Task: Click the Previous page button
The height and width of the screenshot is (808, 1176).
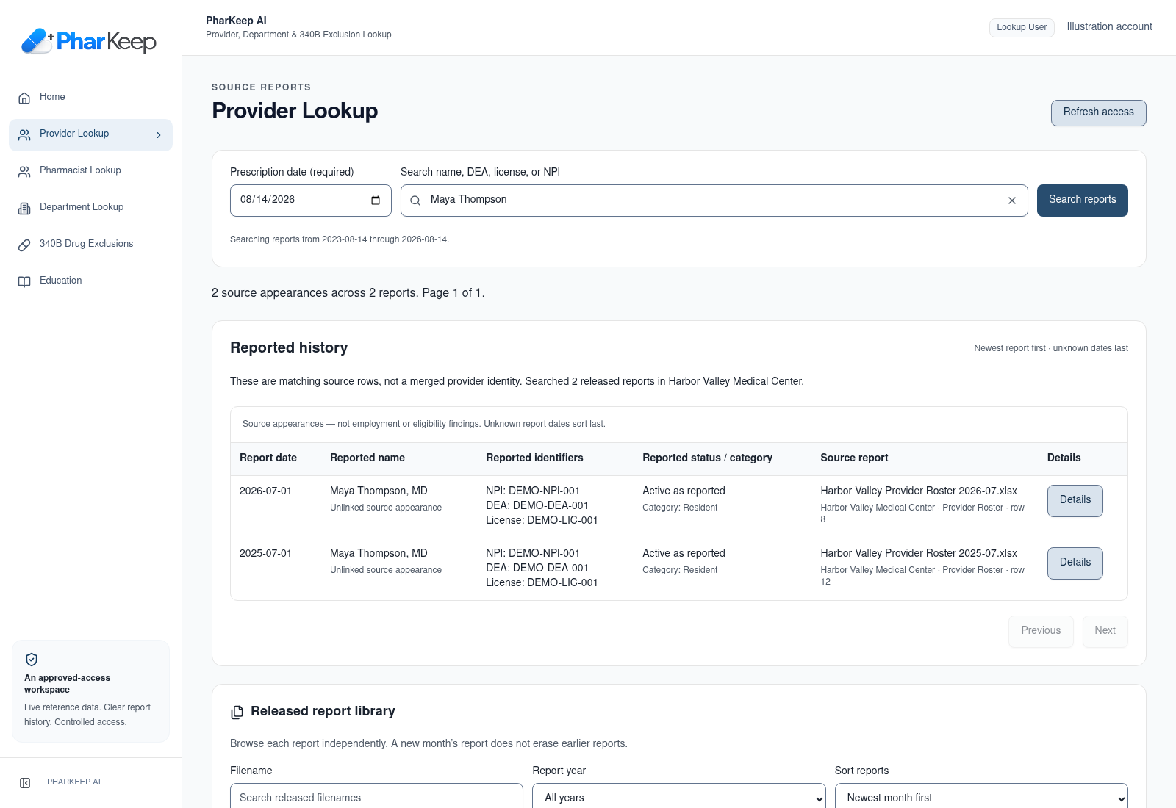Action: coord(1041,631)
